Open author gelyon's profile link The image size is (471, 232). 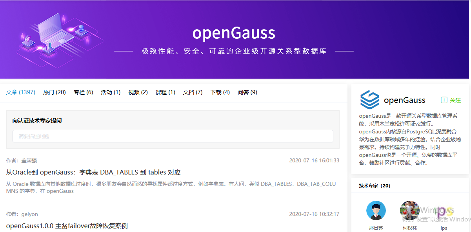click(x=29, y=214)
